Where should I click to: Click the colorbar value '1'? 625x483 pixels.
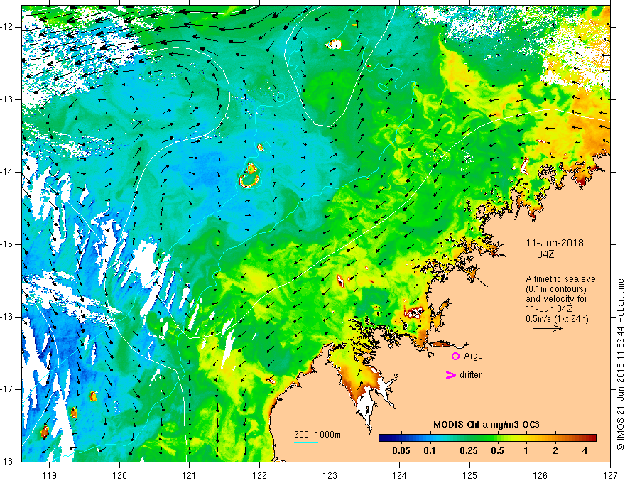point(526,451)
